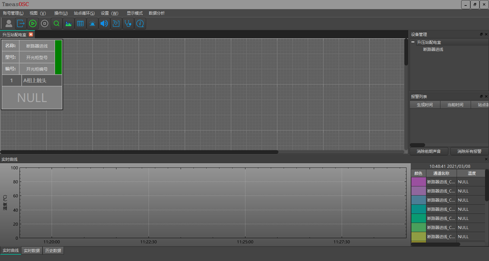
Task: Start acquisition with green play button
Action: (32, 23)
